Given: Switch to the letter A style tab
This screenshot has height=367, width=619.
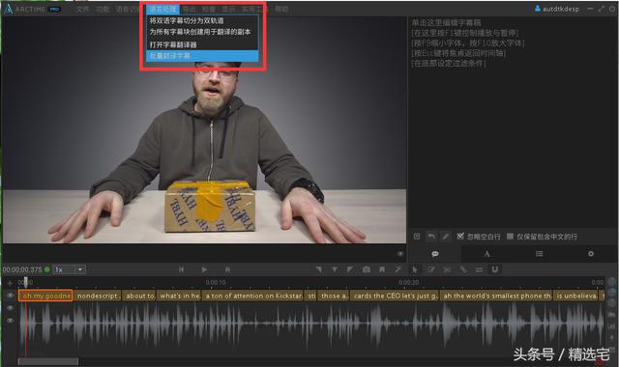Looking at the screenshot, I should [x=486, y=254].
